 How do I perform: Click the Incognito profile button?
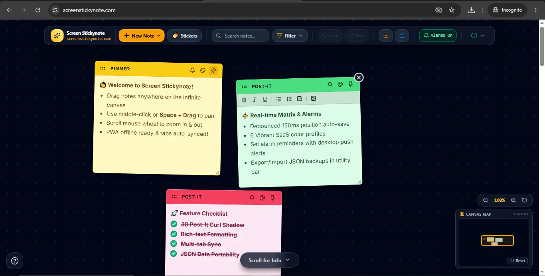507,10
